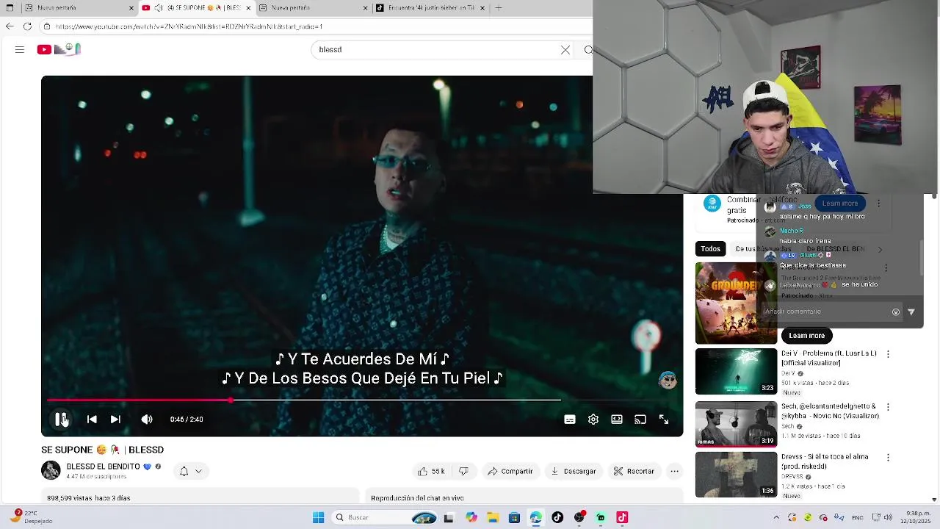Open the browser tab actions menu

(10, 8)
